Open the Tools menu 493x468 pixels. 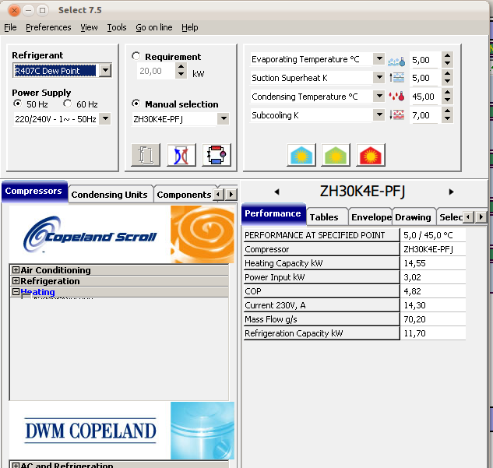pos(117,27)
